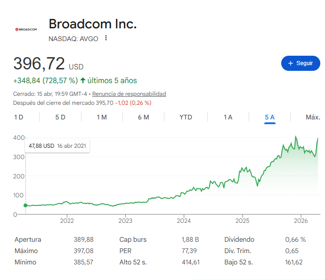Click the chart peak near 2026

[x=296, y=136]
